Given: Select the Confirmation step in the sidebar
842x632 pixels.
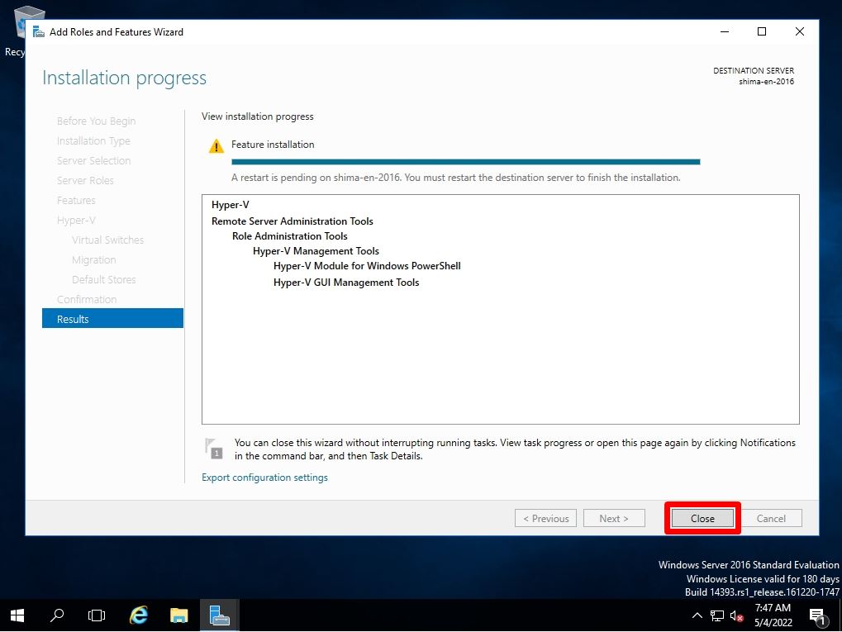Looking at the screenshot, I should (87, 299).
